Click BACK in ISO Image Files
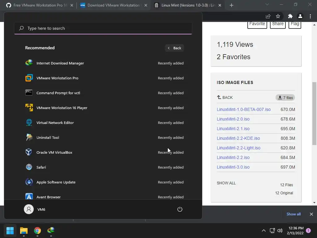The width and height of the screenshot is (317, 238). pyautogui.click(x=225, y=97)
